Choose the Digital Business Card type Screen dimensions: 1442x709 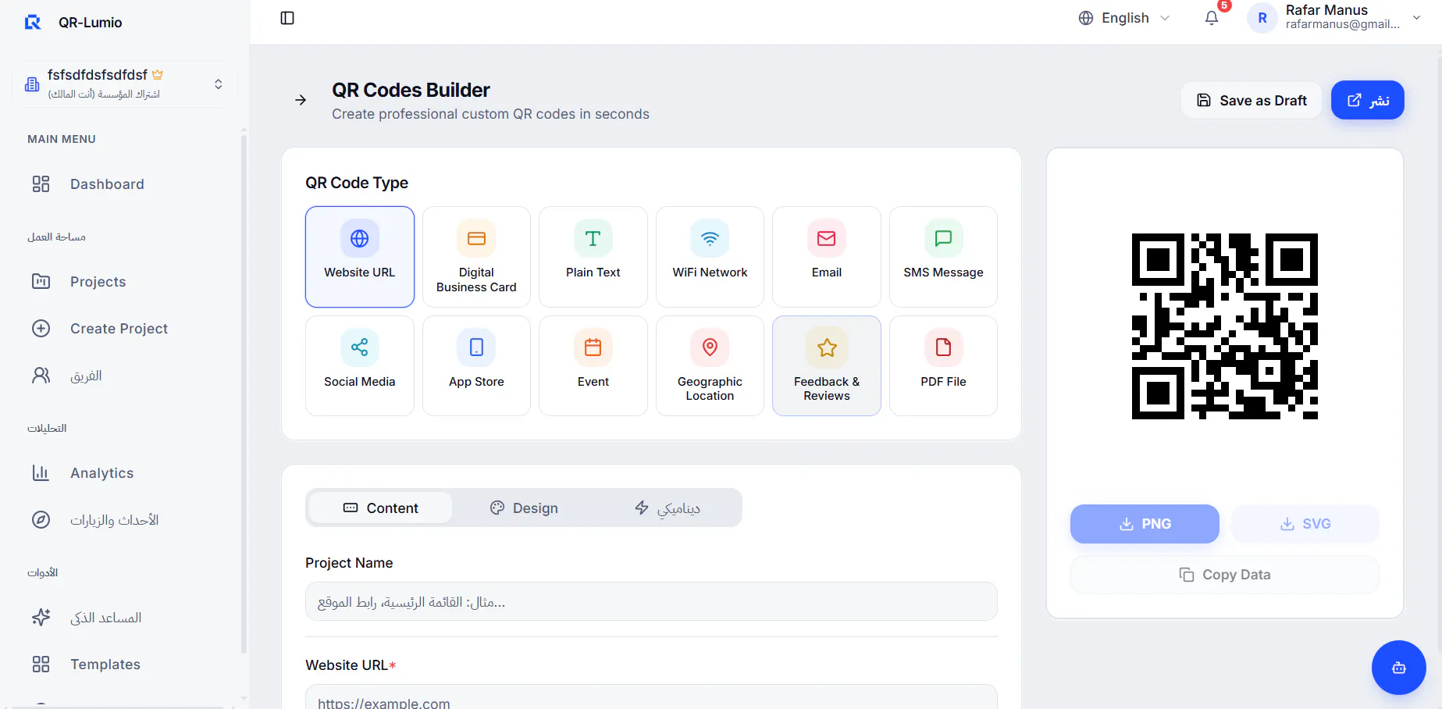click(x=476, y=257)
